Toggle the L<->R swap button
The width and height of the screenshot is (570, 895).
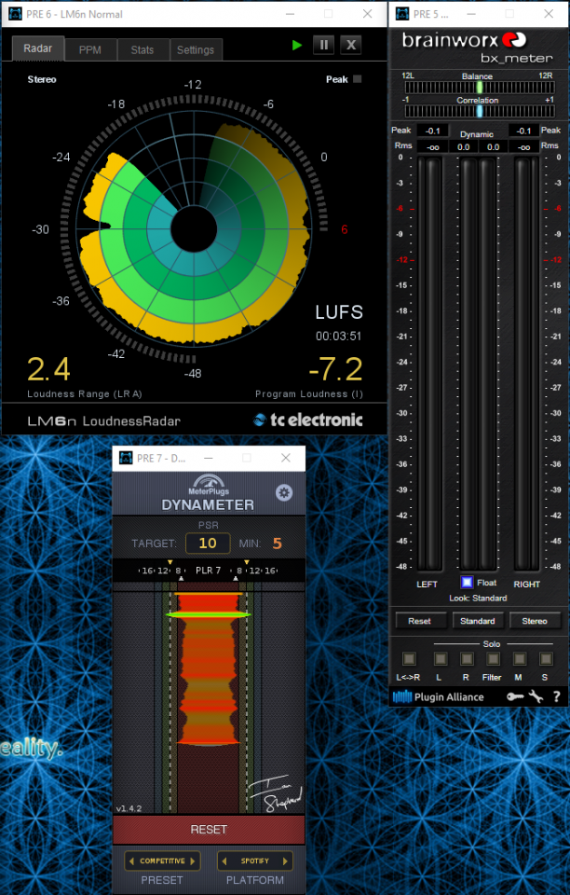pyautogui.click(x=409, y=659)
